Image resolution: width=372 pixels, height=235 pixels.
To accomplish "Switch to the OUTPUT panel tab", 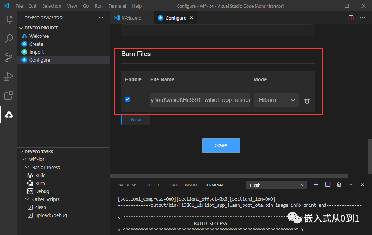I will click(152, 185).
